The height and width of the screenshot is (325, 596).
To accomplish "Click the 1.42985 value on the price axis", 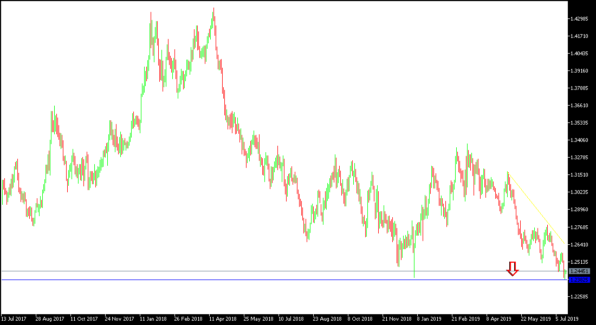I will click(579, 18).
